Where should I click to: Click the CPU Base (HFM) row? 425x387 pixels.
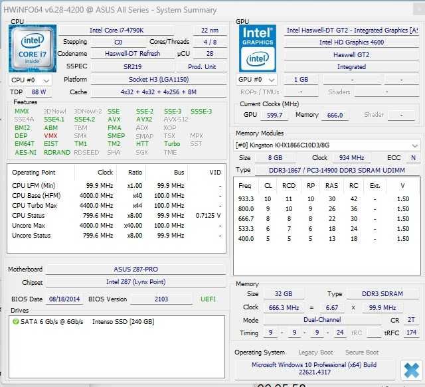[x=116, y=196]
